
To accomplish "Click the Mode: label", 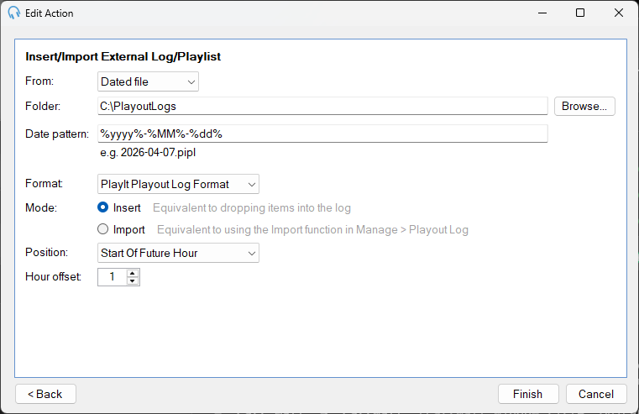I will [x=41, y=207].
